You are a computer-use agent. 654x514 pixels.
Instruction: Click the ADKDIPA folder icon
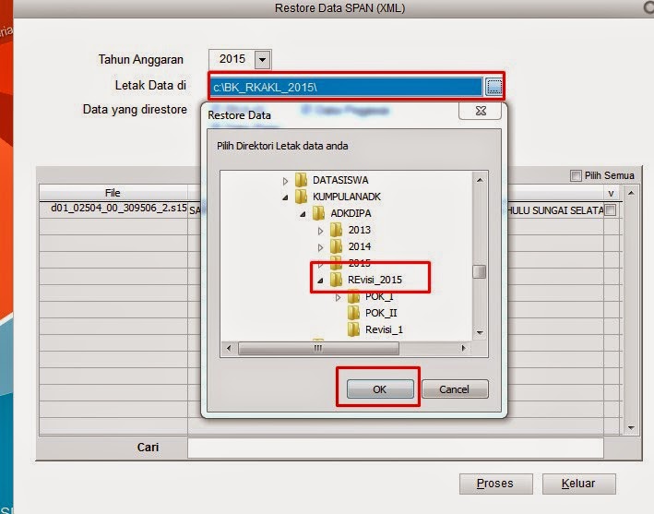(318, 213)
